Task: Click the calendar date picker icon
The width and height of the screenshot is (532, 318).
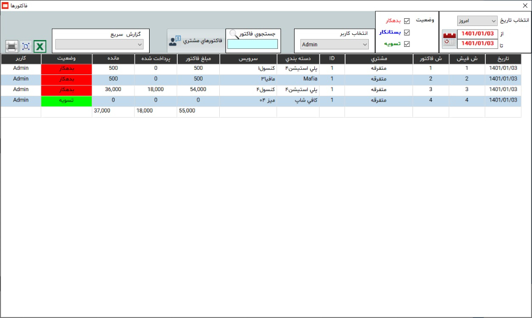Action: [x=449, y=39]
